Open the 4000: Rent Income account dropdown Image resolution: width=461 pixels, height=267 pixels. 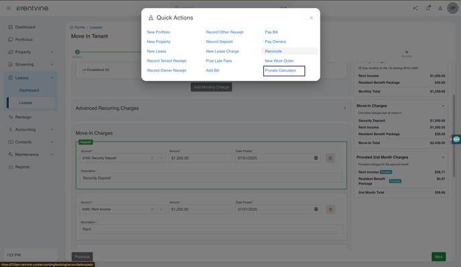161,209
